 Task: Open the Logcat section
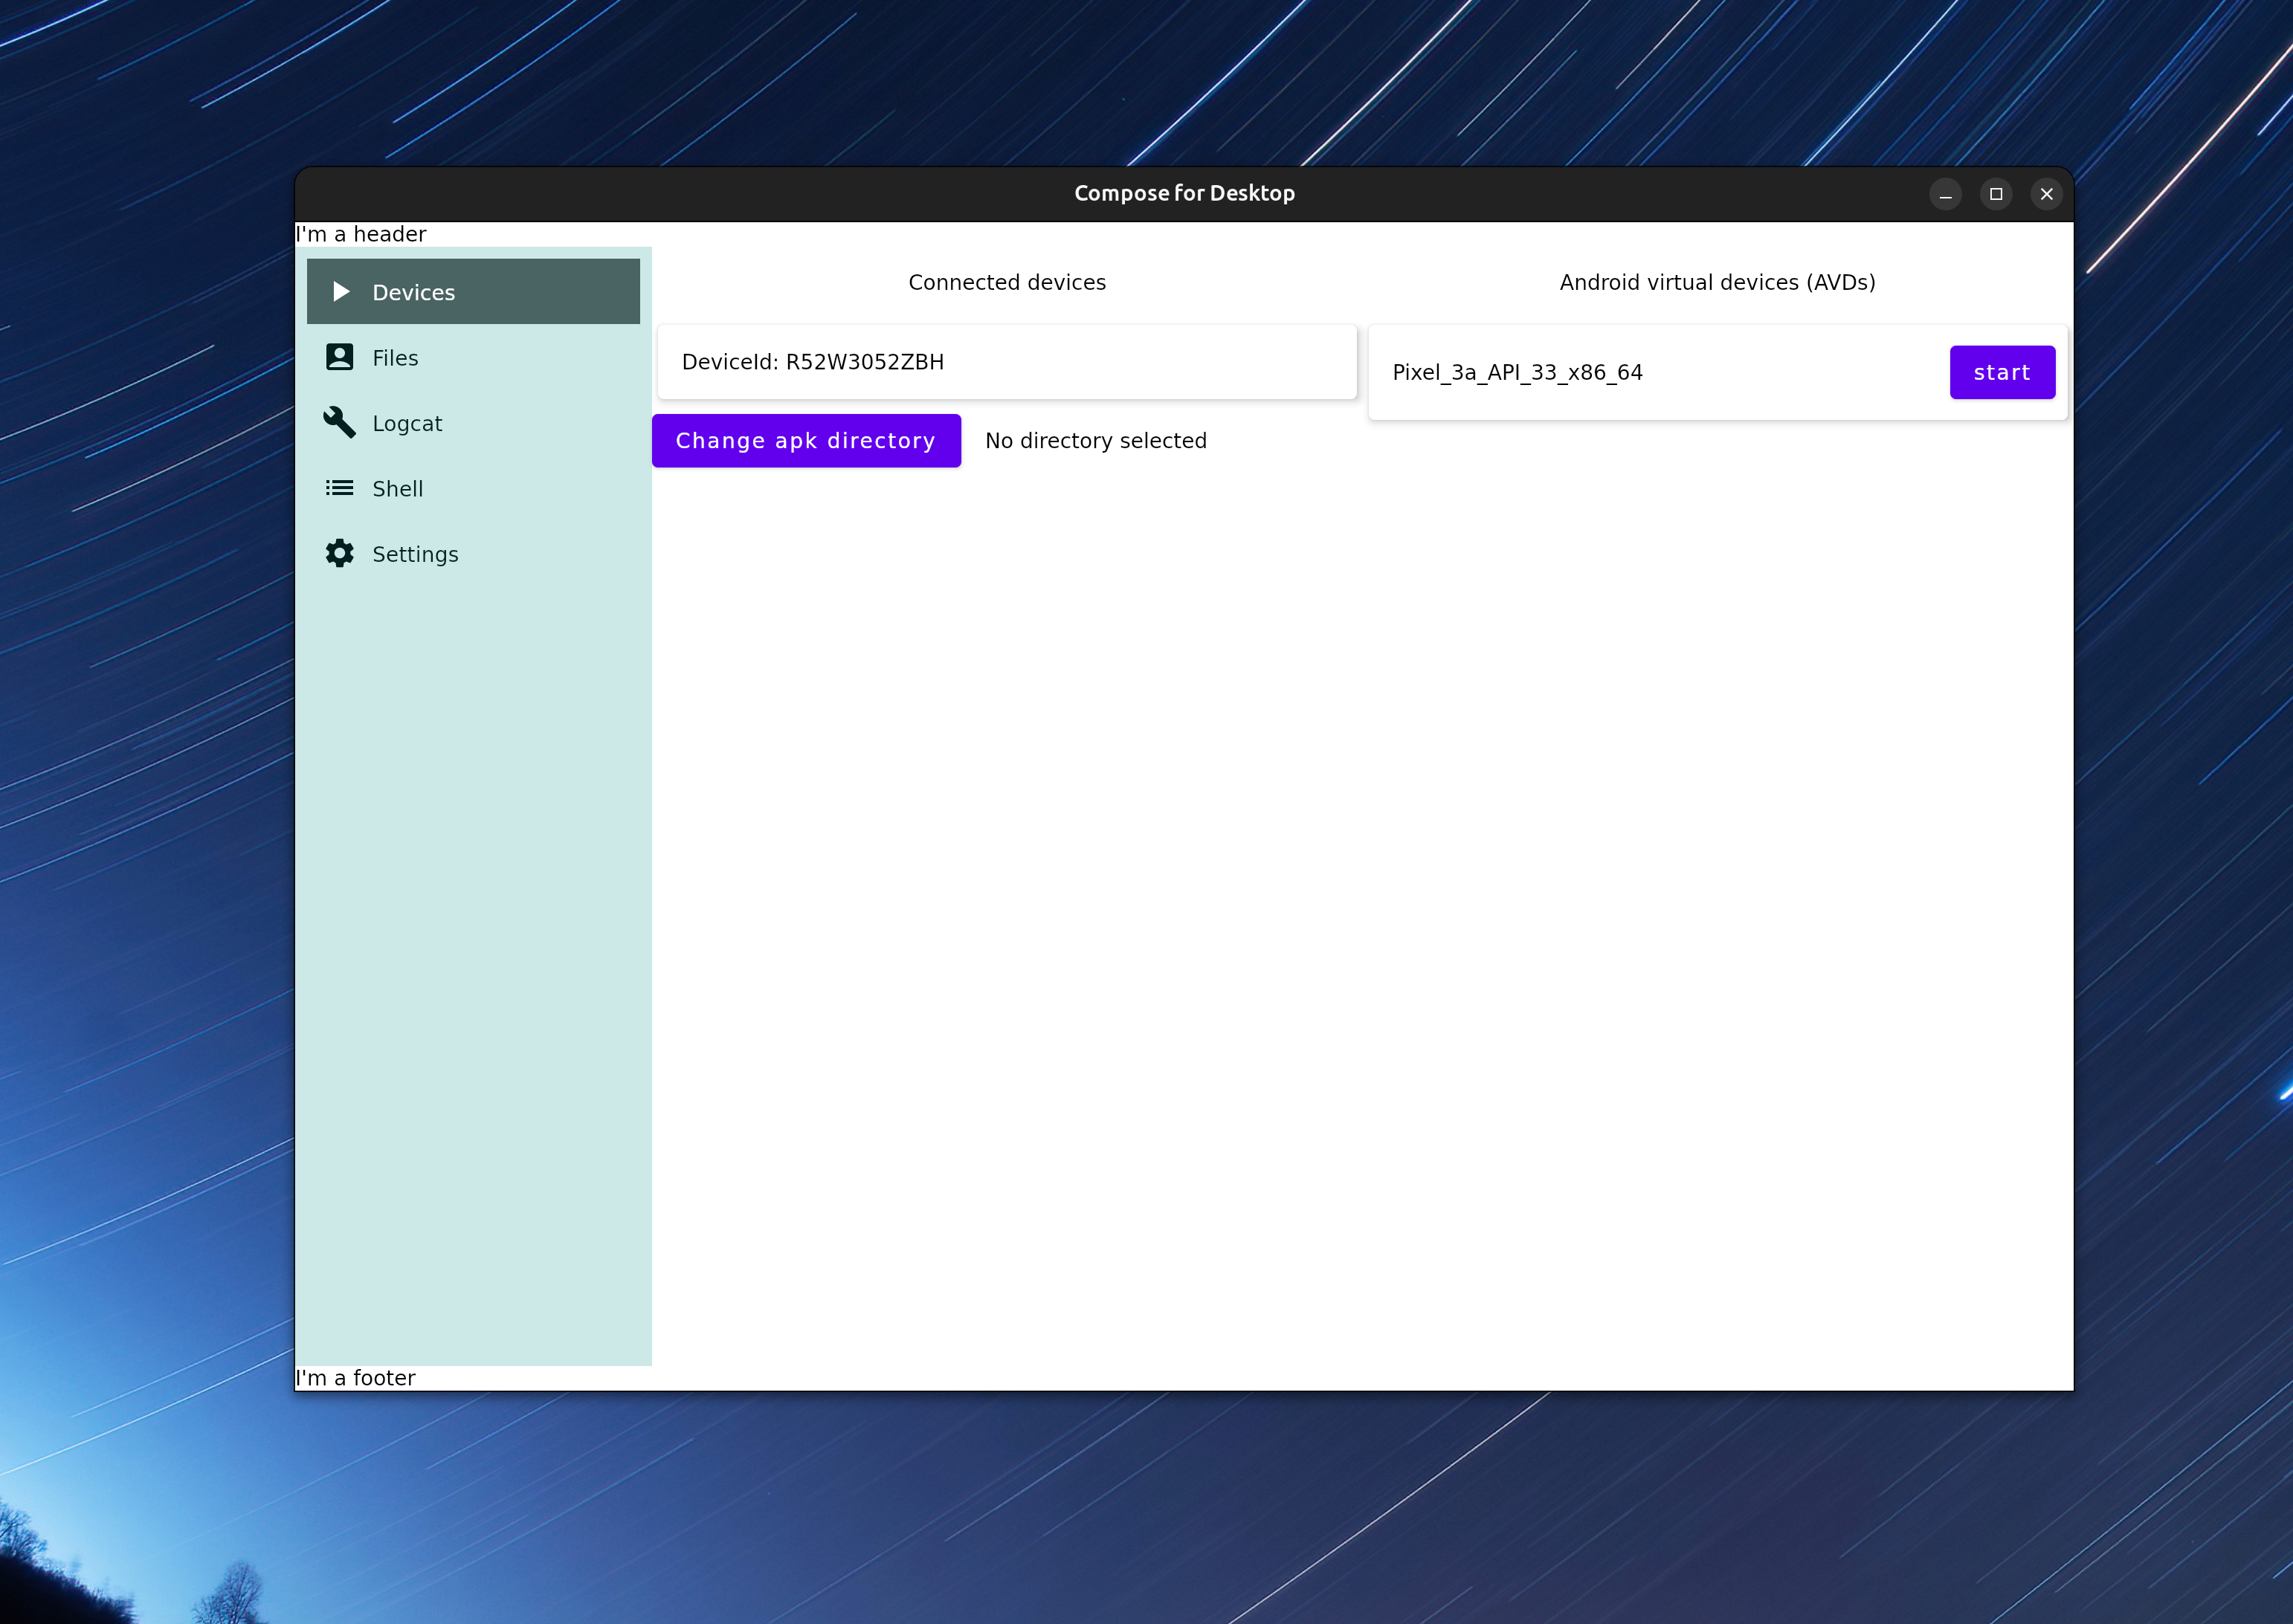(x=407, y=423)
